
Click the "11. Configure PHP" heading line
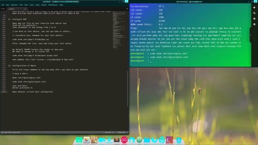(x=17, y=19)
